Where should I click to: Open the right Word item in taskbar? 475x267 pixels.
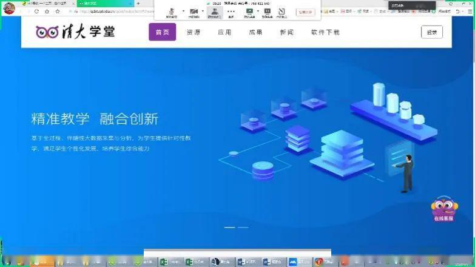273,262
